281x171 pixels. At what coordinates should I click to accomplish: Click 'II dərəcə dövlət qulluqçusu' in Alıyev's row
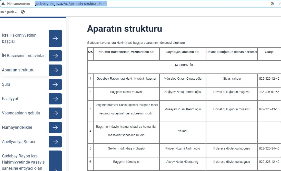[x=232, y=162]
